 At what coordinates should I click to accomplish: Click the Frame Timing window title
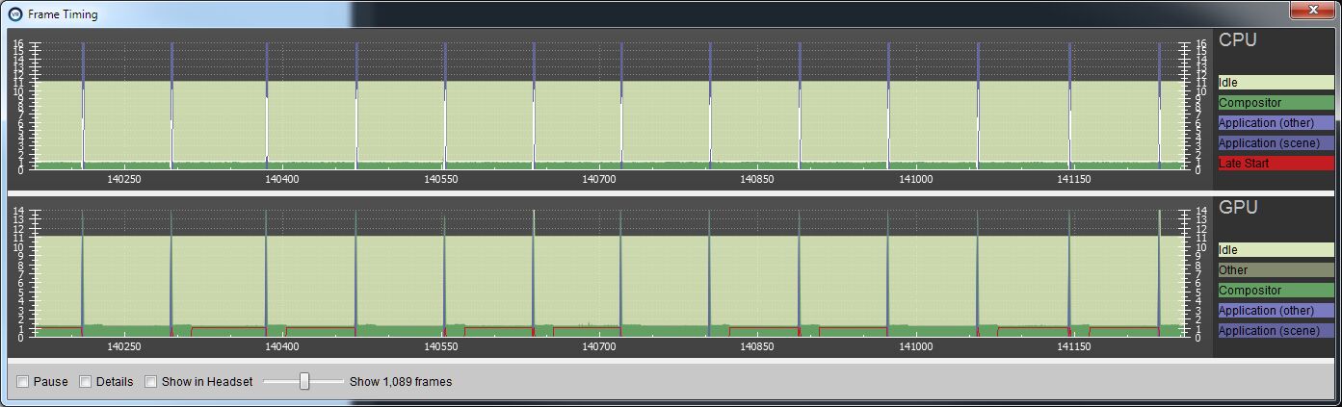(x=63, y=15)
